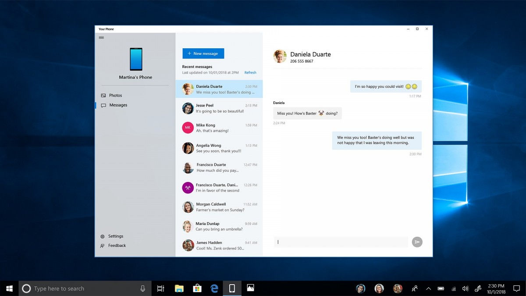Click the microphone icon in the search bar
Screen dimensions: 526x296
click(142, 288)
